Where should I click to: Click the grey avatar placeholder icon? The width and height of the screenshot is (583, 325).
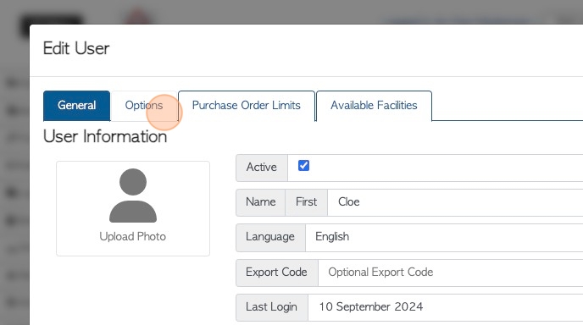point(133,196)
